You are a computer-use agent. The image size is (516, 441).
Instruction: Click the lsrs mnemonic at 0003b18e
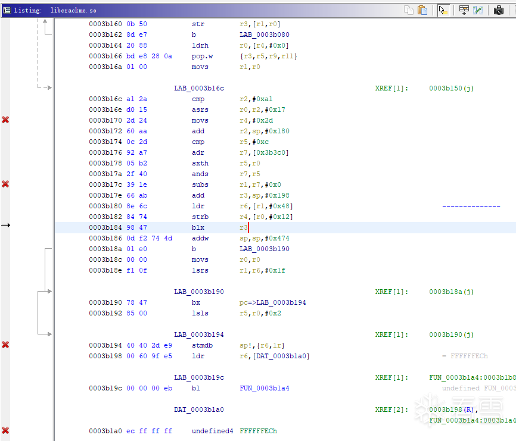click(x=200, y=270)
